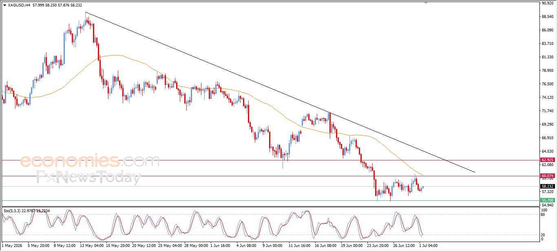Click the red 60.074 price tag

pyautogui.click(x=547, y=176)
